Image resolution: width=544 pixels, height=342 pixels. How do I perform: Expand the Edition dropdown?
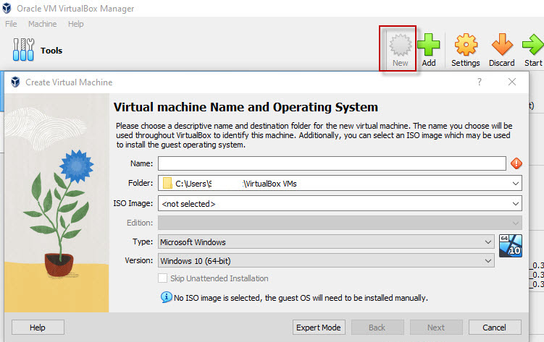516,223
